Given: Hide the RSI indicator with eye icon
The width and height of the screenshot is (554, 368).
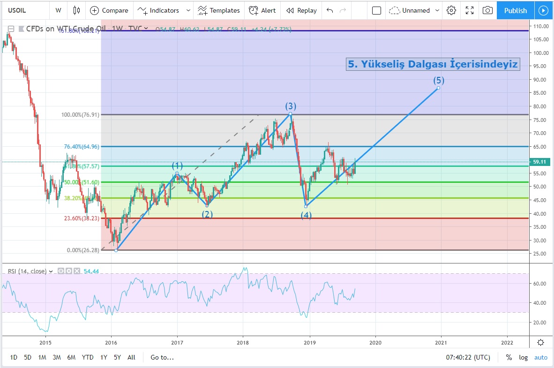Looking at the screenshot, I should tap(61, 271).
